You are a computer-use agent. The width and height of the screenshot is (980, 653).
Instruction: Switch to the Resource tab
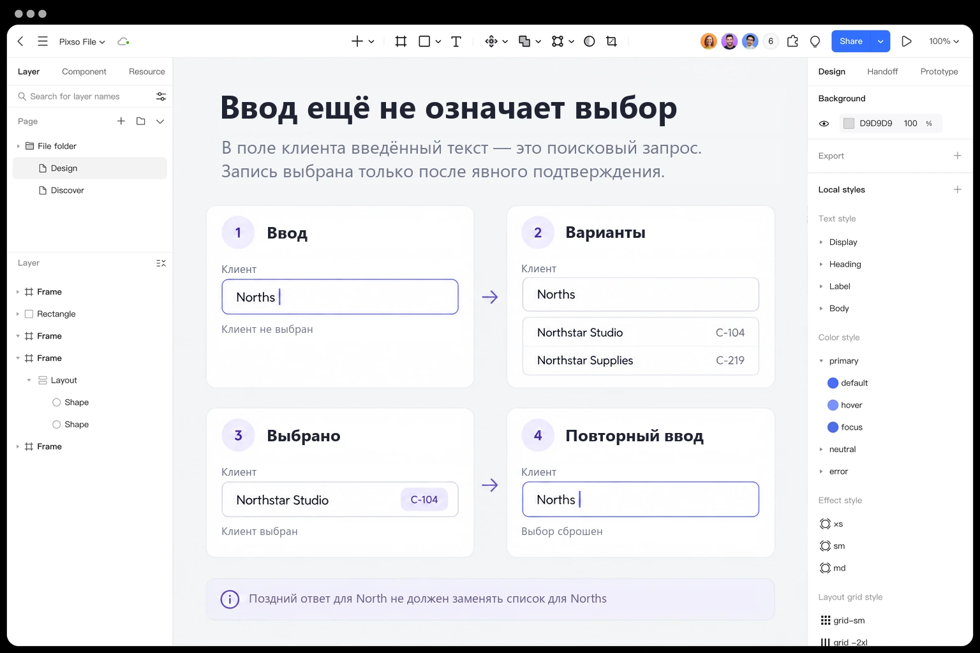click(x=147, y=71)
